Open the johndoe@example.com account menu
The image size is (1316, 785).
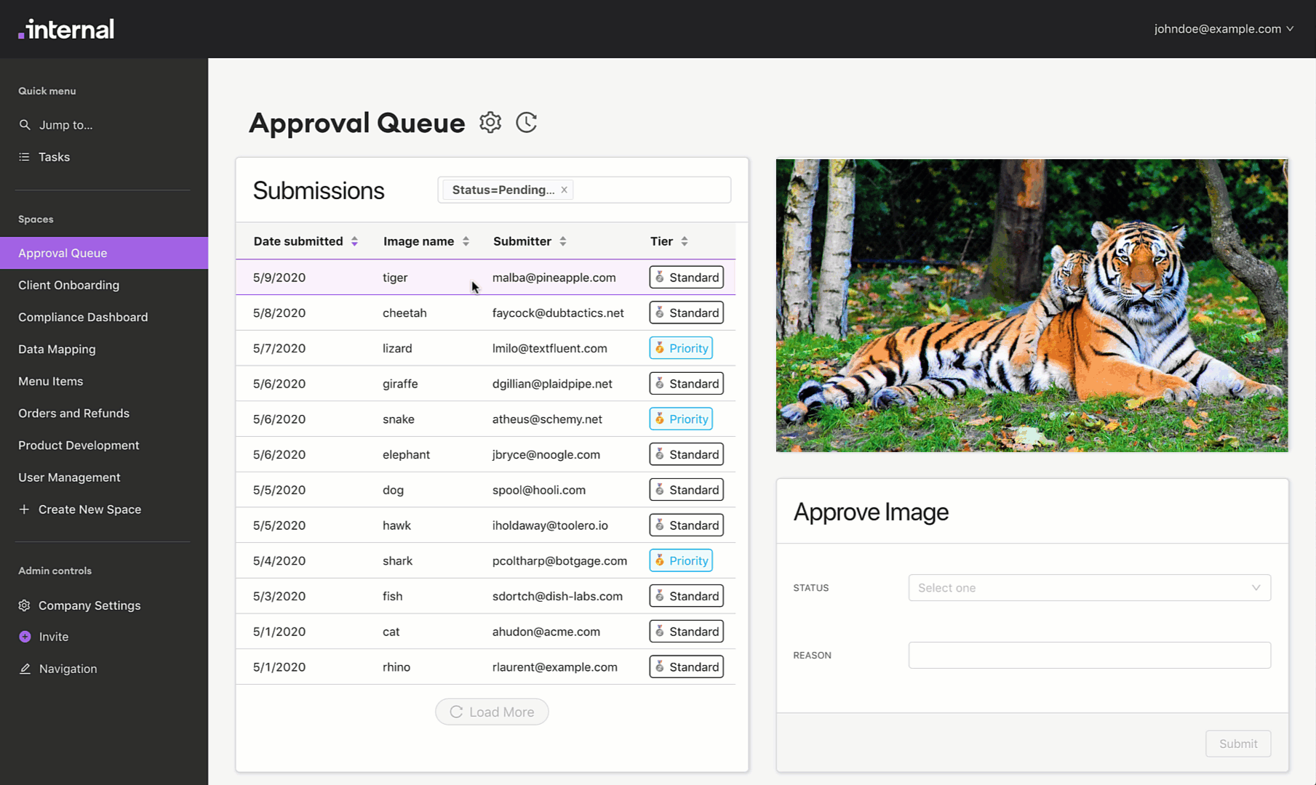[1224, 29]
